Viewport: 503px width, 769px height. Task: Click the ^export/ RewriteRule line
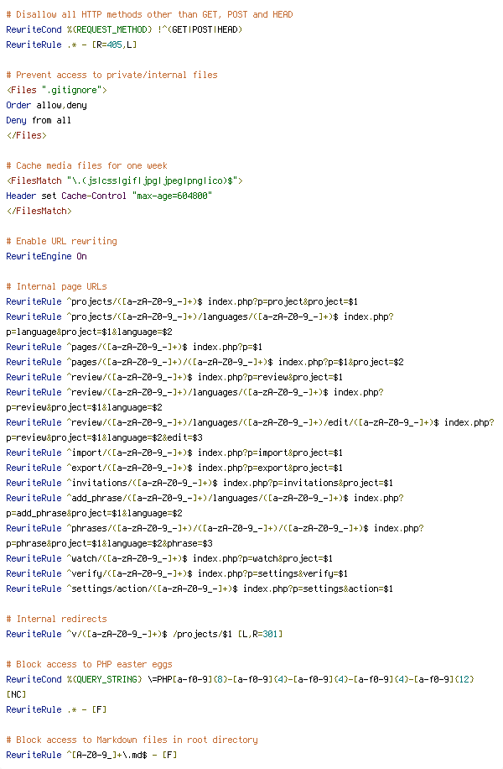pyautogui.click(x=174, y=468)
